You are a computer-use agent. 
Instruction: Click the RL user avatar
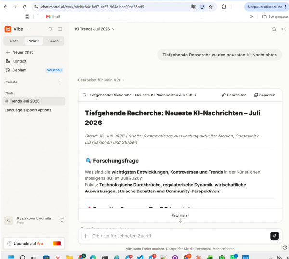click(8, 220)
